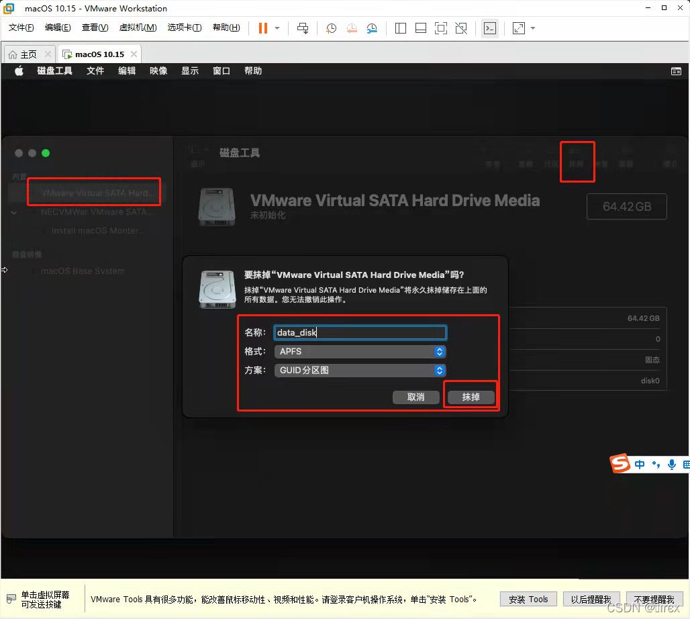Open the macOS 窗口 menu
Viewport: 690px width, 619px height.
coord(221,71)
